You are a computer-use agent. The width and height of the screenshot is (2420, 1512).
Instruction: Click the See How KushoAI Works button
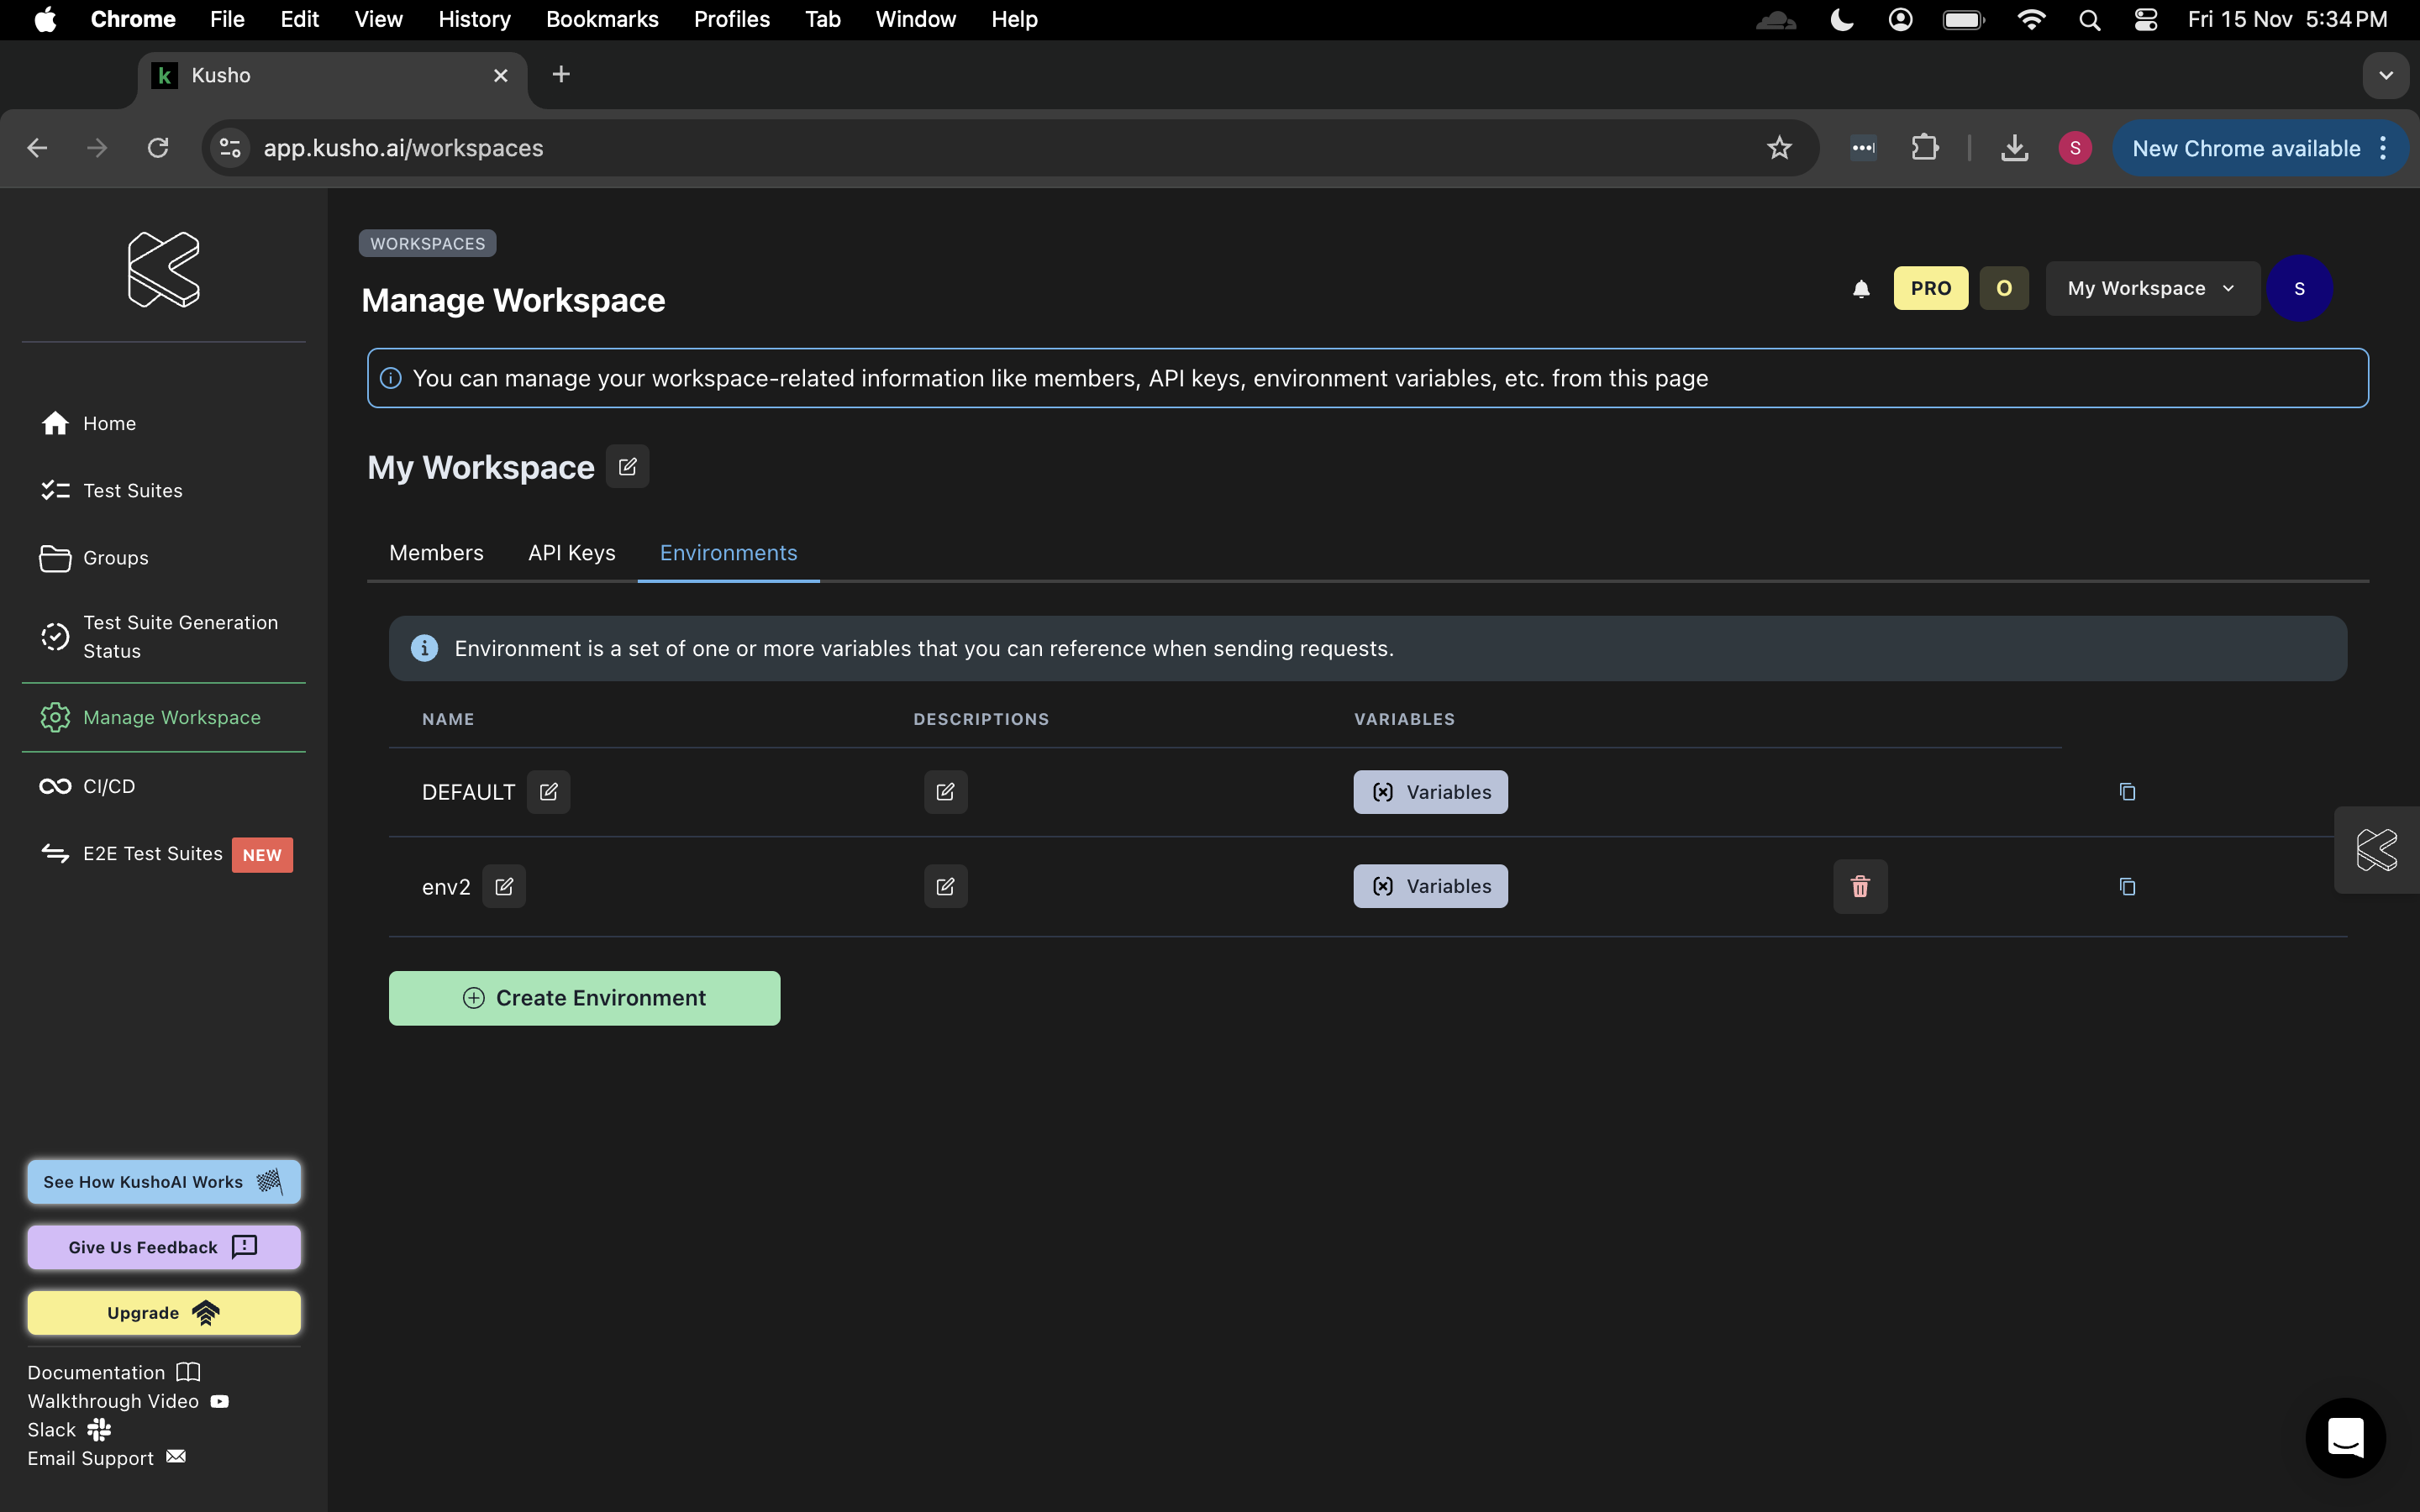point(164,1183)
